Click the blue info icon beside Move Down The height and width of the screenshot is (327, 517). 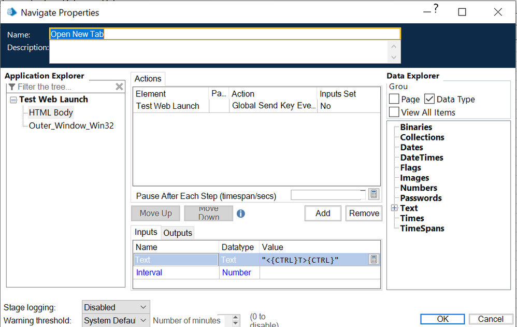click(x=241, y=214)
